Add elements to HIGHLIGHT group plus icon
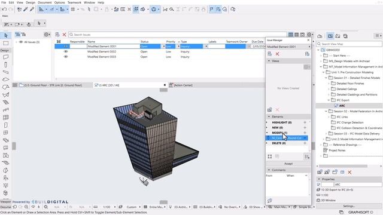The width and height of the screenshot is (383, 215). point(305,122)
